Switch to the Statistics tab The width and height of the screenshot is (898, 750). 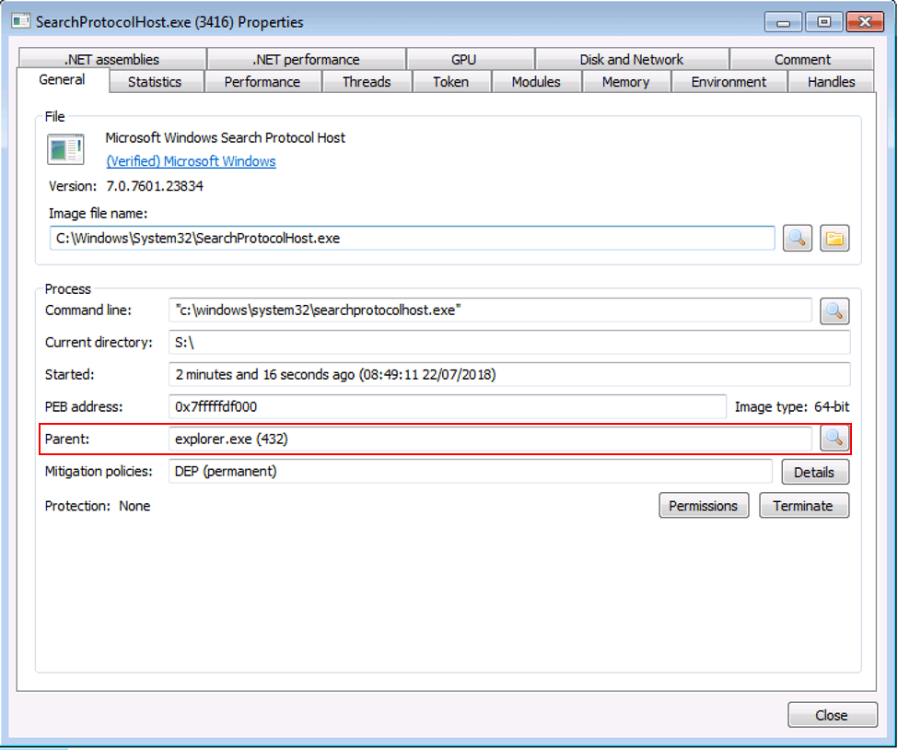pyautogui.click(x=154, y=82)
